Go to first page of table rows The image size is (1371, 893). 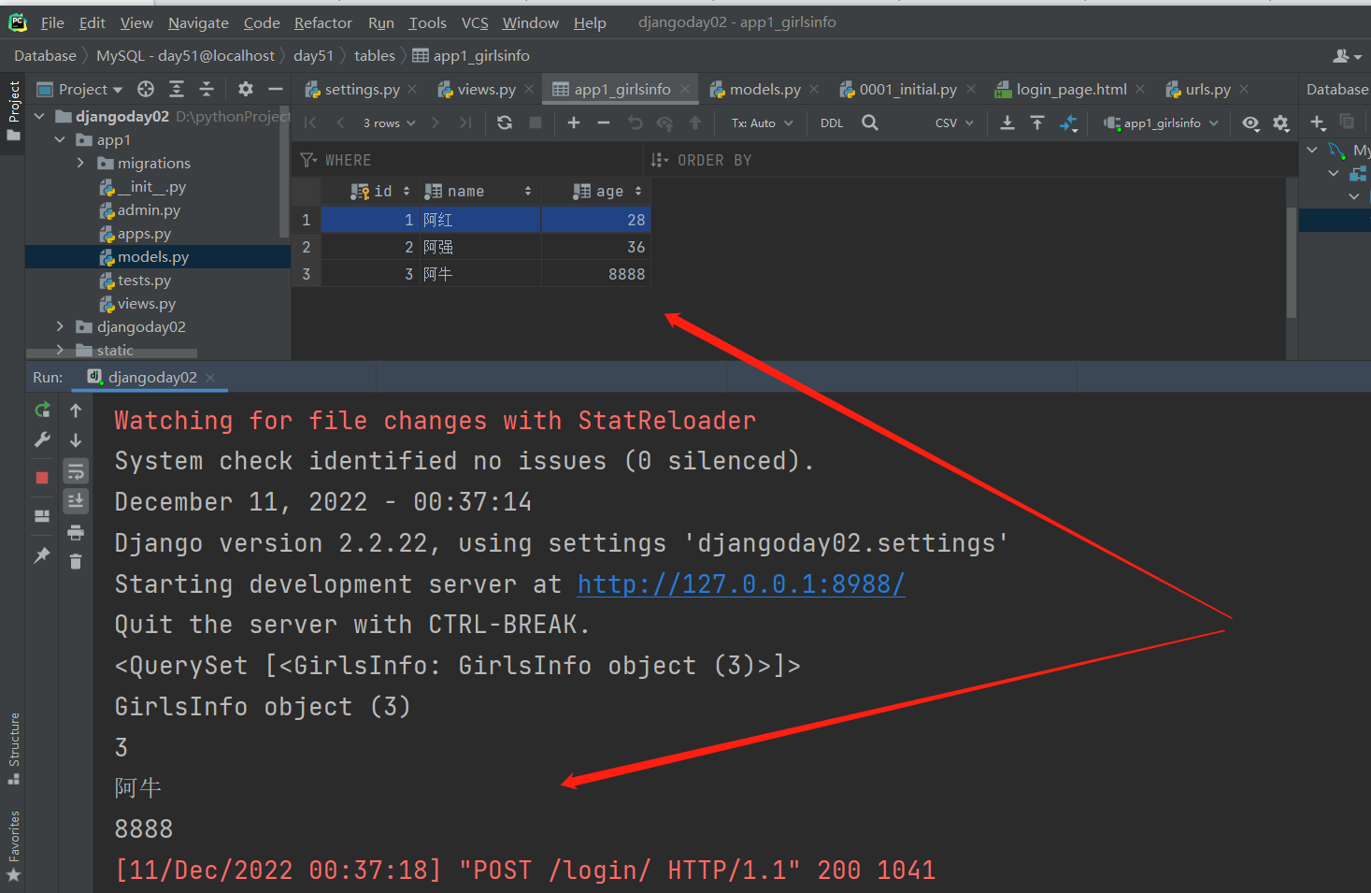click(x=311, y=122)
